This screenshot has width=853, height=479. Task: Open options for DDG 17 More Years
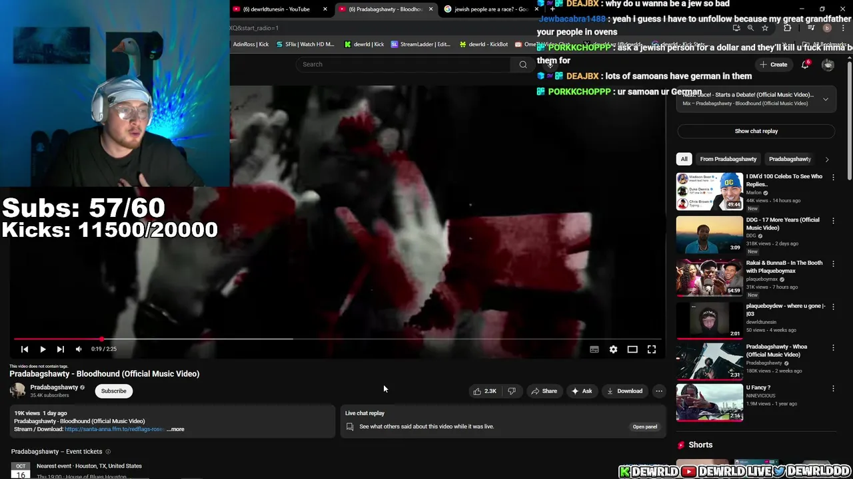(833, 221)
